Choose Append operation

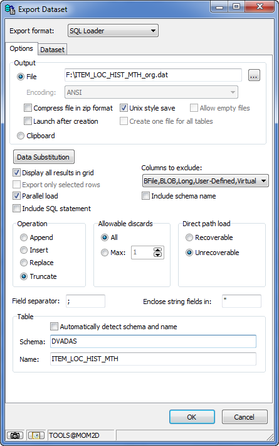point(24,237)
